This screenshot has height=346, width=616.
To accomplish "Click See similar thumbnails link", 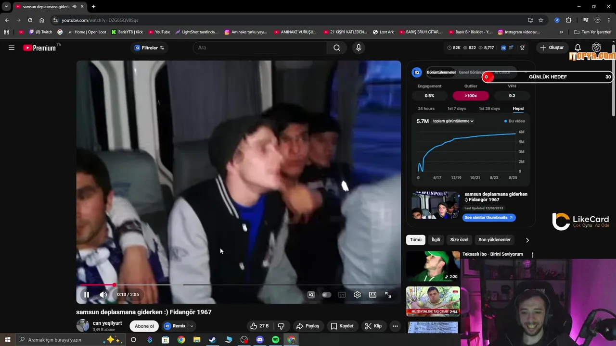I will coord(489,218).
